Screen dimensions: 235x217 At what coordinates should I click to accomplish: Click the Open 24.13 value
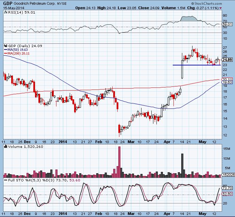tap(85, 8)
